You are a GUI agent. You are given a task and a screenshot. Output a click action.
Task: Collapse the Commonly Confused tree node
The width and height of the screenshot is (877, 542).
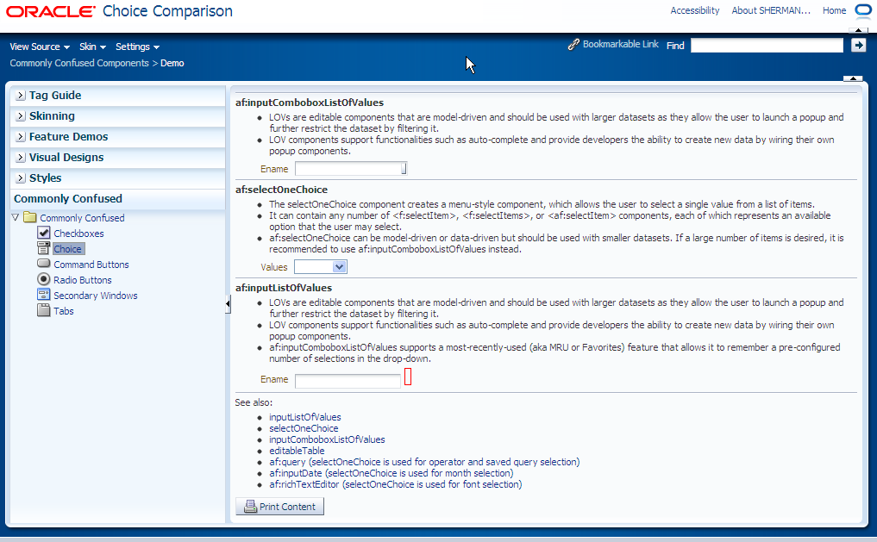pyautogui.click(x=16, y=217)
